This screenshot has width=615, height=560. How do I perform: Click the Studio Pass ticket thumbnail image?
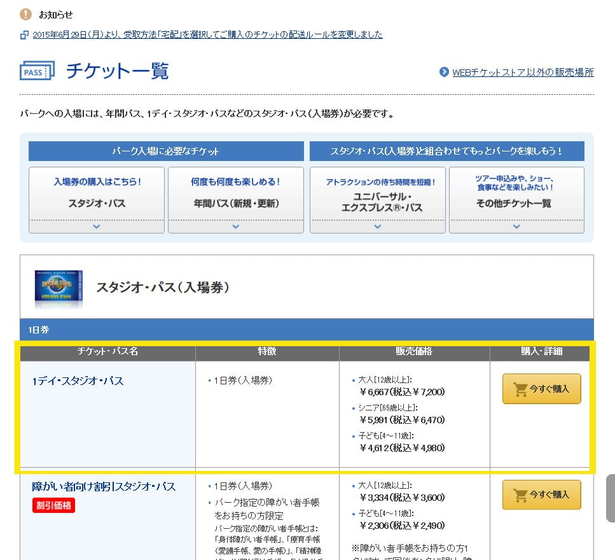pyautogui.click(x=59, y=288)
